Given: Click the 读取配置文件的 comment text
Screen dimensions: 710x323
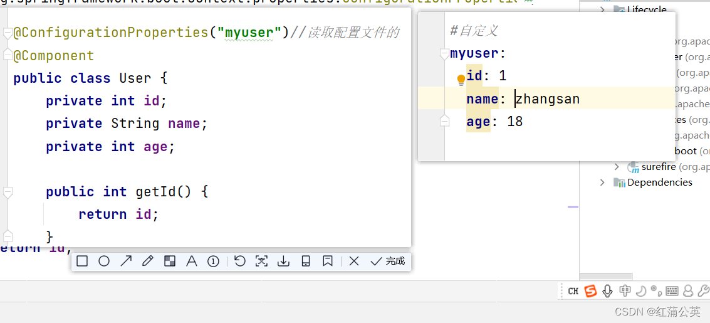Looking at the screenshot, I should (353, 33).
